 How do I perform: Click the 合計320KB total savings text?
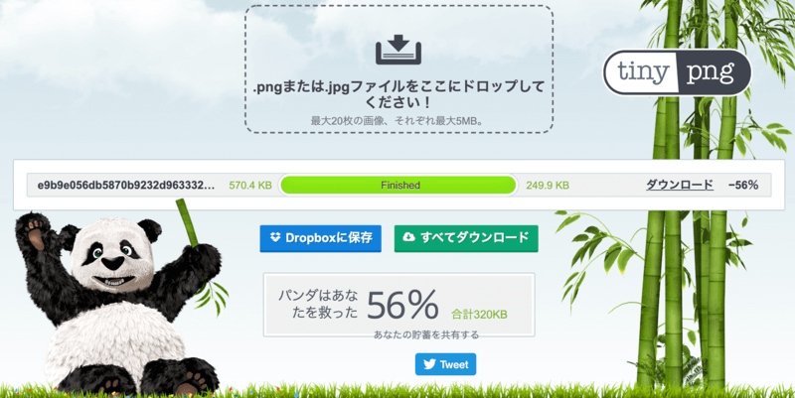479,315
